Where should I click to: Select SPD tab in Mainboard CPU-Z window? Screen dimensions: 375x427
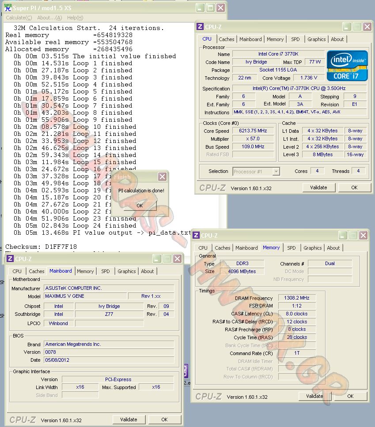coord(105,271)
